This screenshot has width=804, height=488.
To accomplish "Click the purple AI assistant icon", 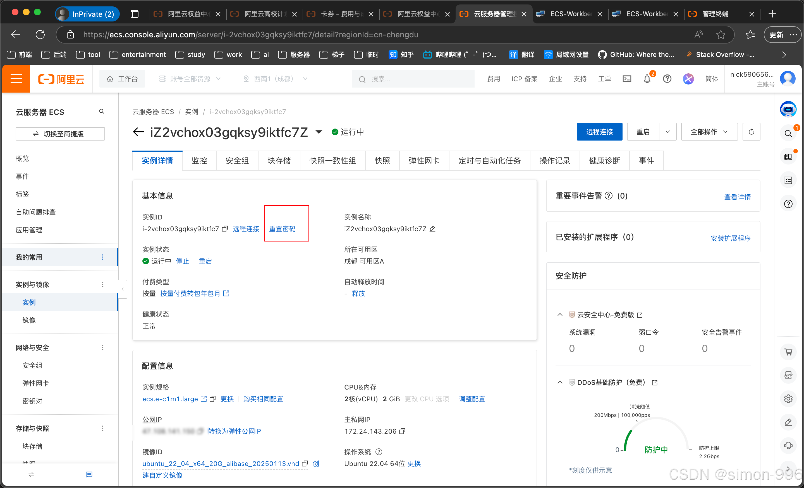I will (x=688, y=79).
